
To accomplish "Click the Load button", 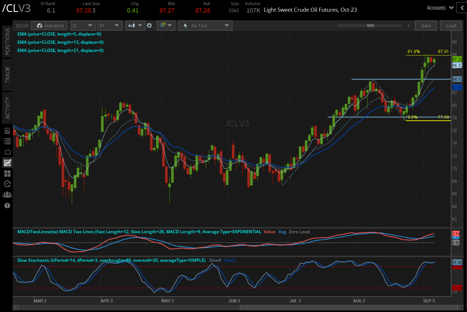I will pos(451,26).
